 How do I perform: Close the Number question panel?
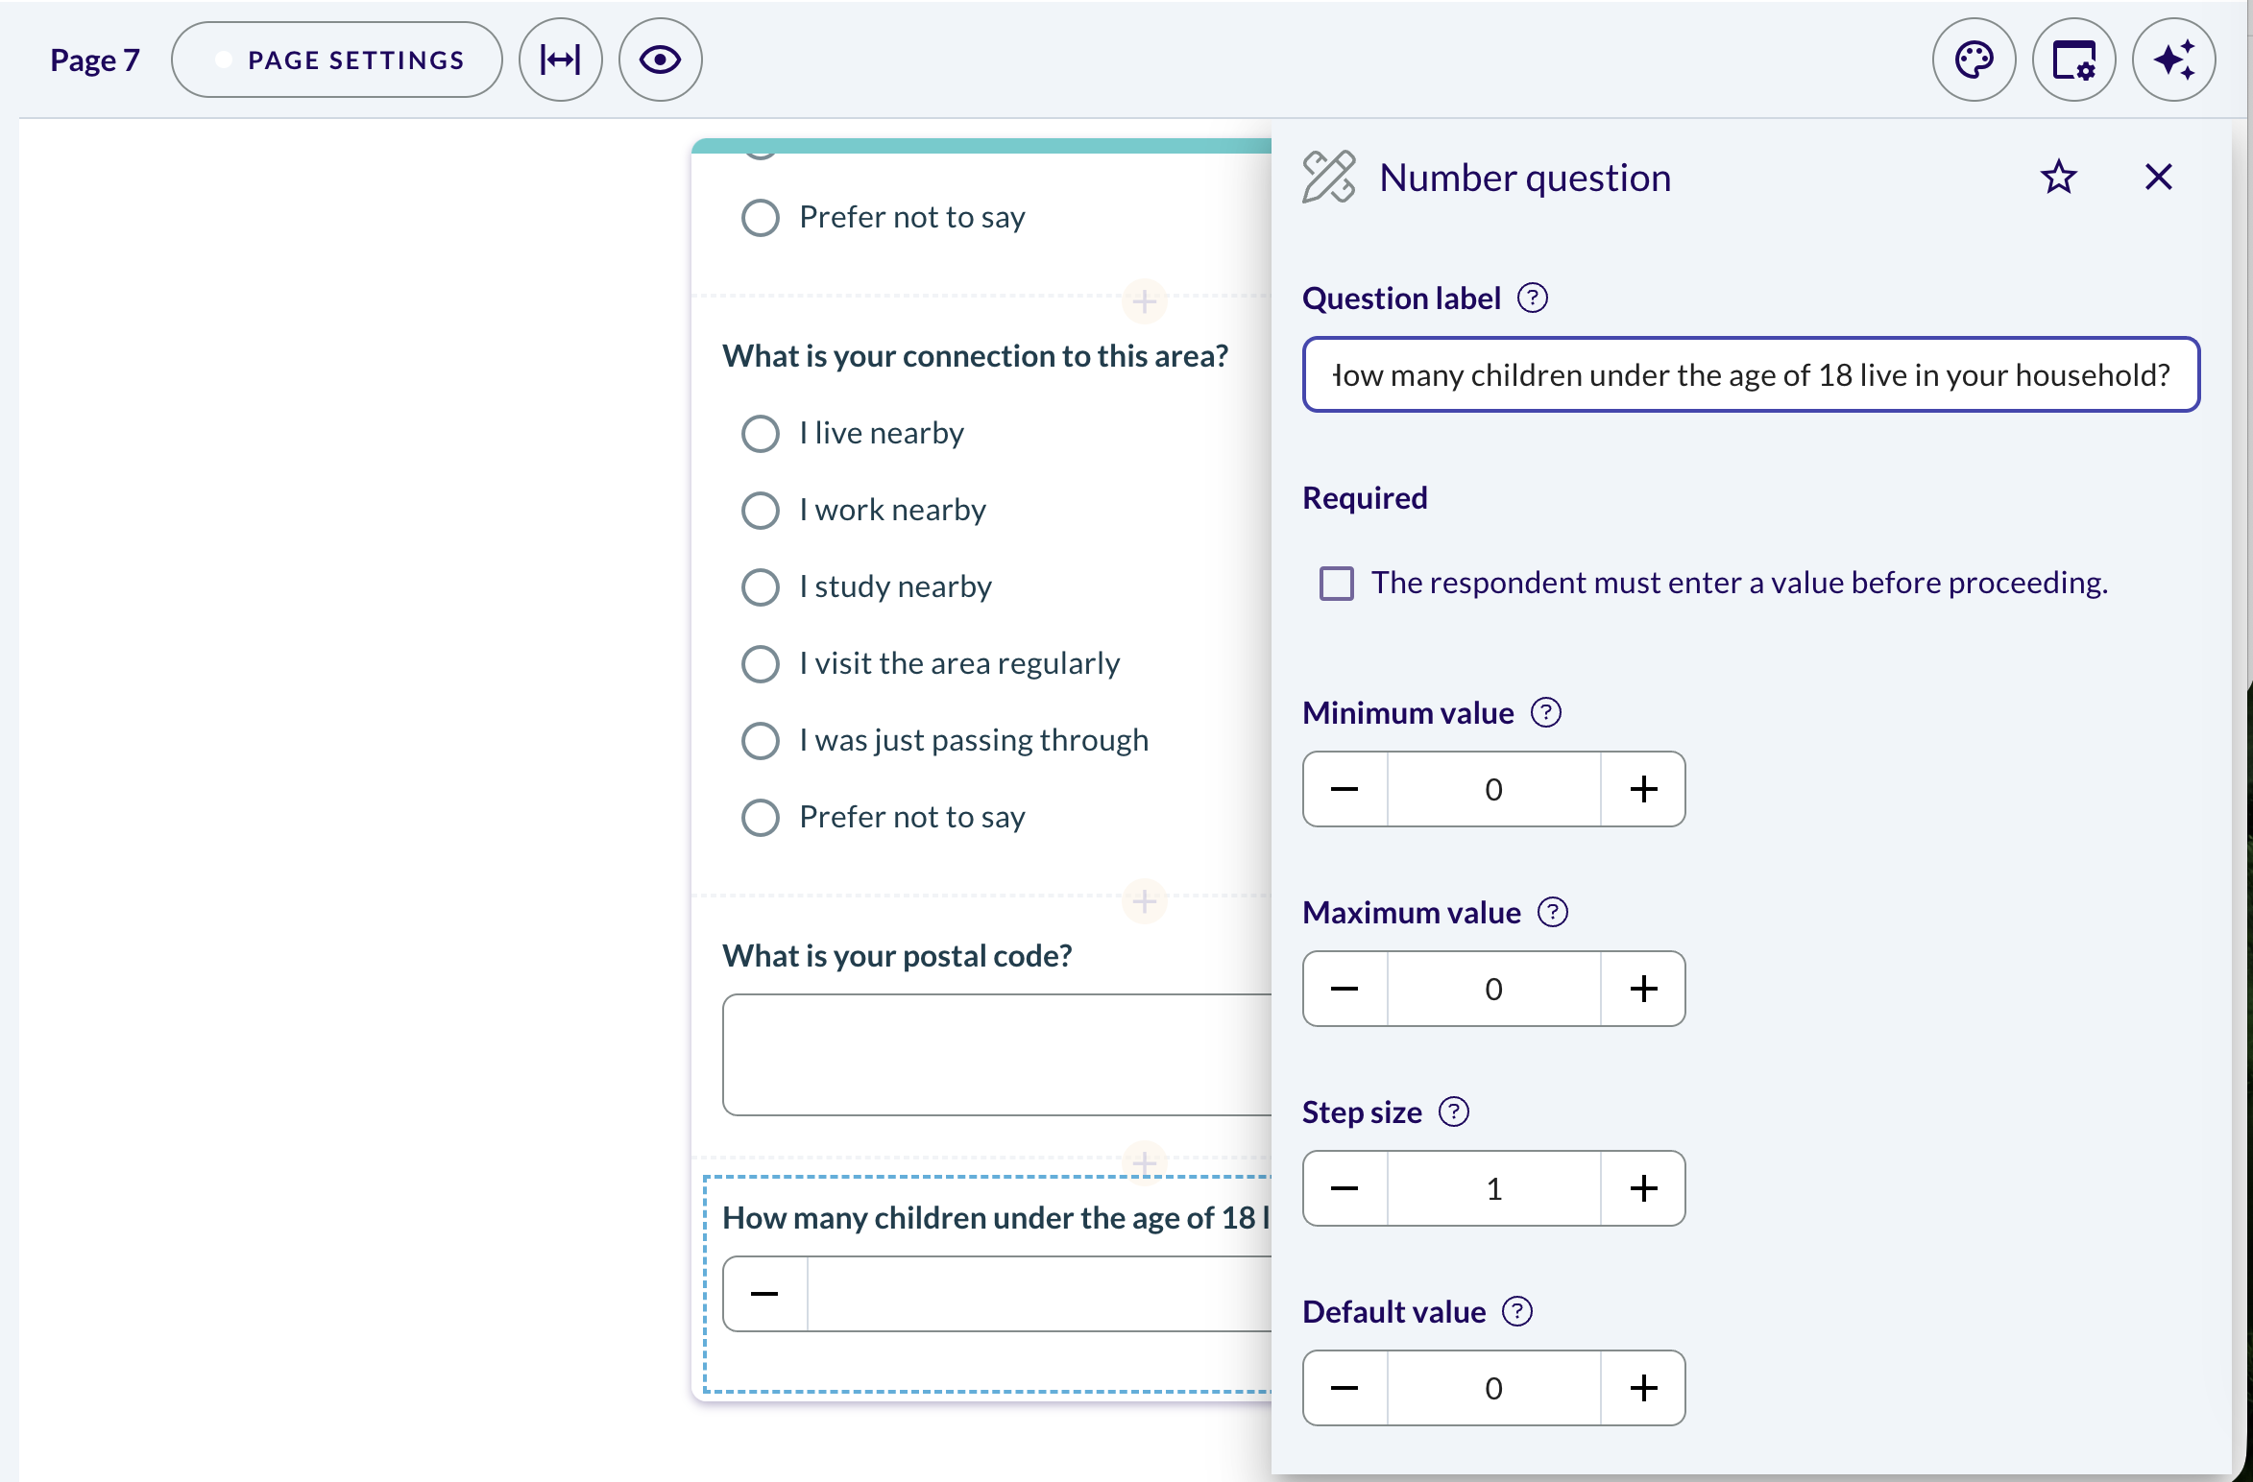point(2158,177)
